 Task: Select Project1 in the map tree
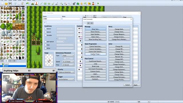(6, 64)
